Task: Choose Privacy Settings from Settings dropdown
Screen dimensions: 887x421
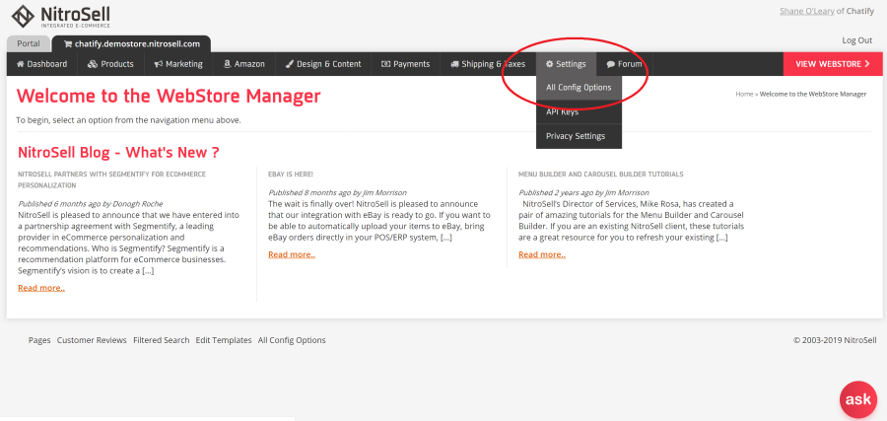Action: (x=579, y=136)
